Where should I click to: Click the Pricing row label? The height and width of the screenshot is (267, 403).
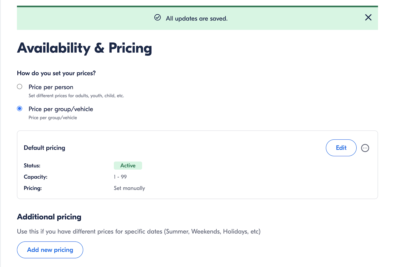[33, 188]
